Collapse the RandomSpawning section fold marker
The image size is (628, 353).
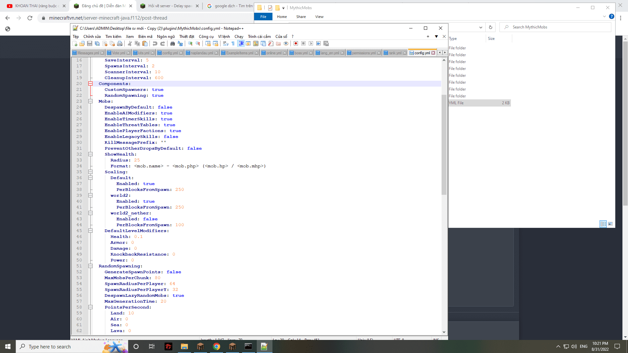click(91, 266)
